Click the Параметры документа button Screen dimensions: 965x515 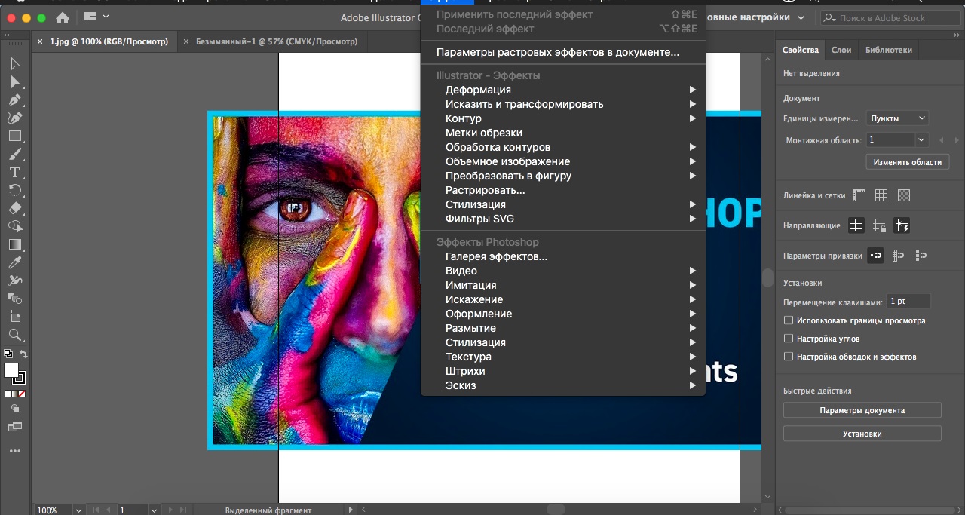[862, 410]
